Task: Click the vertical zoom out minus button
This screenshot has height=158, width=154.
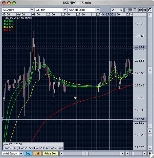Action: click(150, 148)
